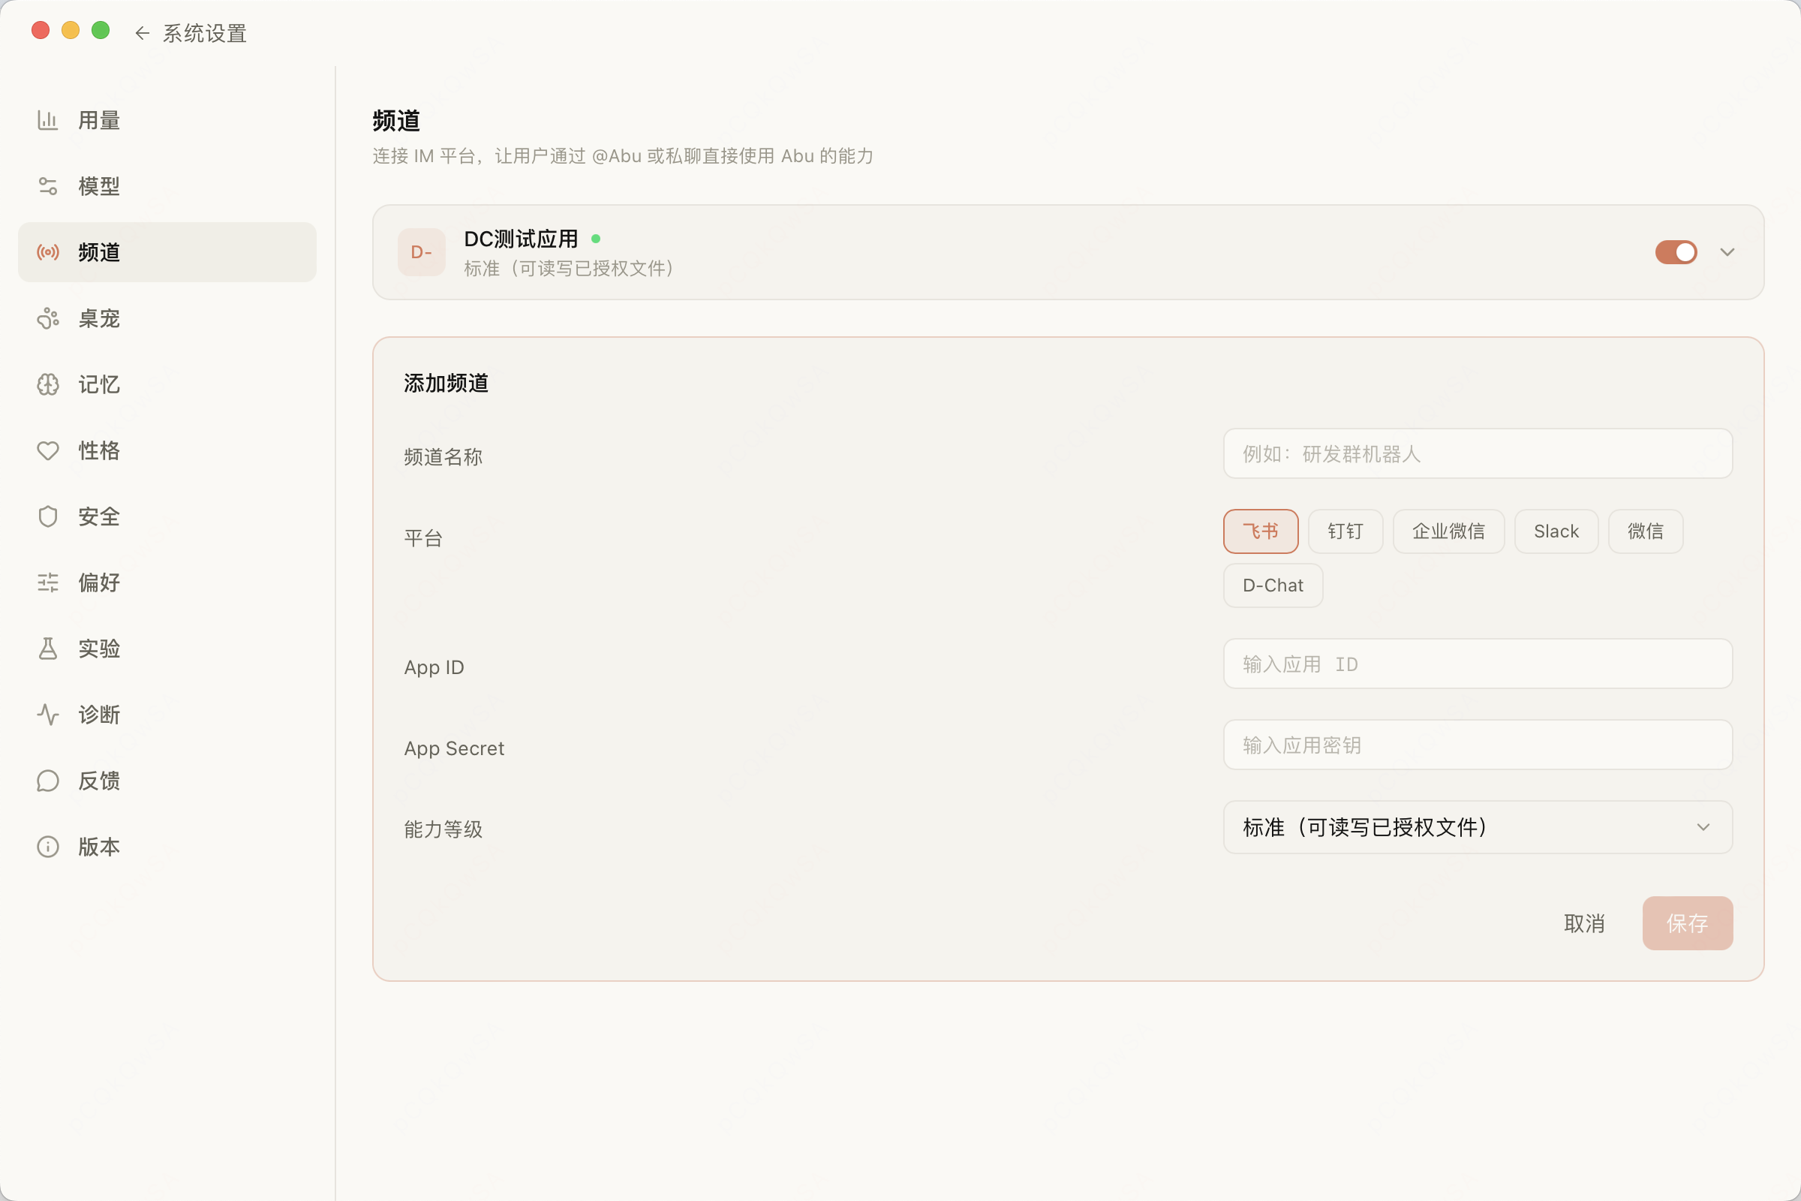
Task: Go to the 桌宠 section
Action: pos(167,318)
